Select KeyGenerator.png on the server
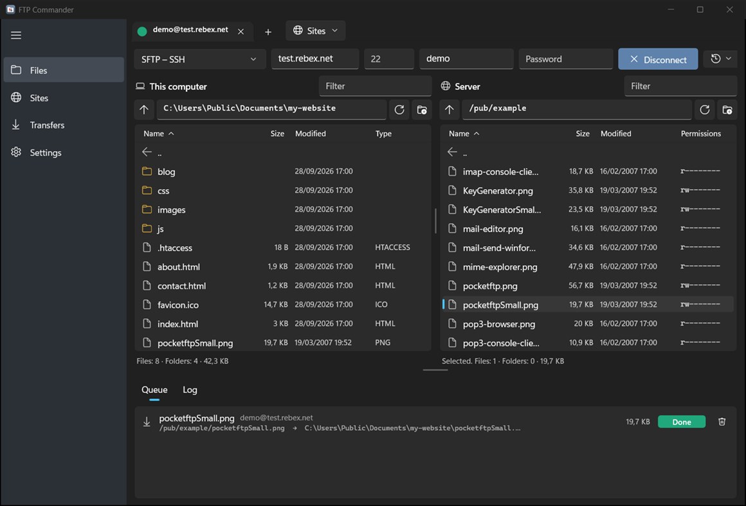The height and width of the screenshot is (506, 746). tap(588, 190)
